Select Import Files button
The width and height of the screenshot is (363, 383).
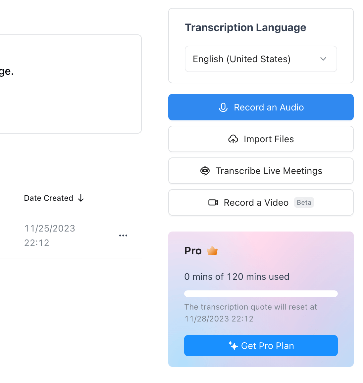click(x=261, y=139)
